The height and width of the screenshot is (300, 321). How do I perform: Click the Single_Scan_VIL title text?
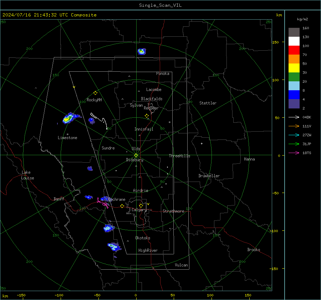(x=160, y=5)
